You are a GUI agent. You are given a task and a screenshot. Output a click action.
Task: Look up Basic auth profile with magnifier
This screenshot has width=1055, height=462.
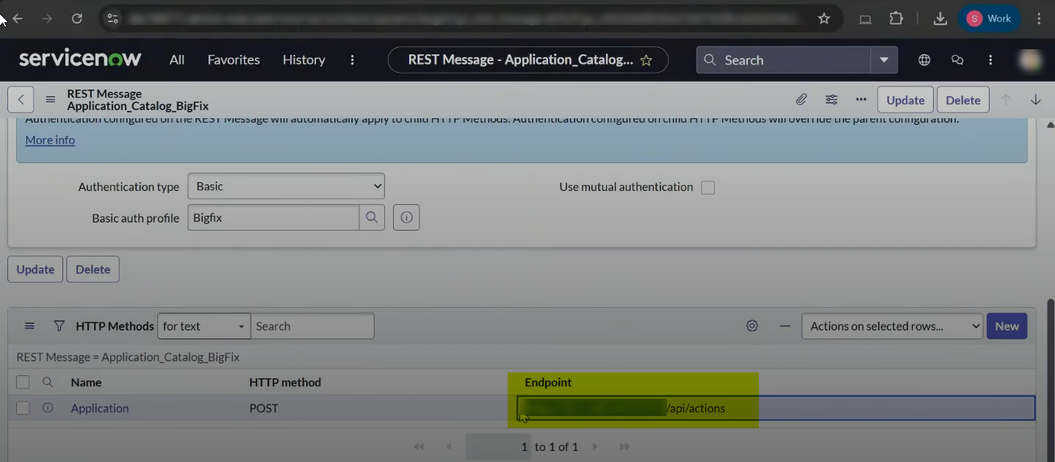coord(372,217)
